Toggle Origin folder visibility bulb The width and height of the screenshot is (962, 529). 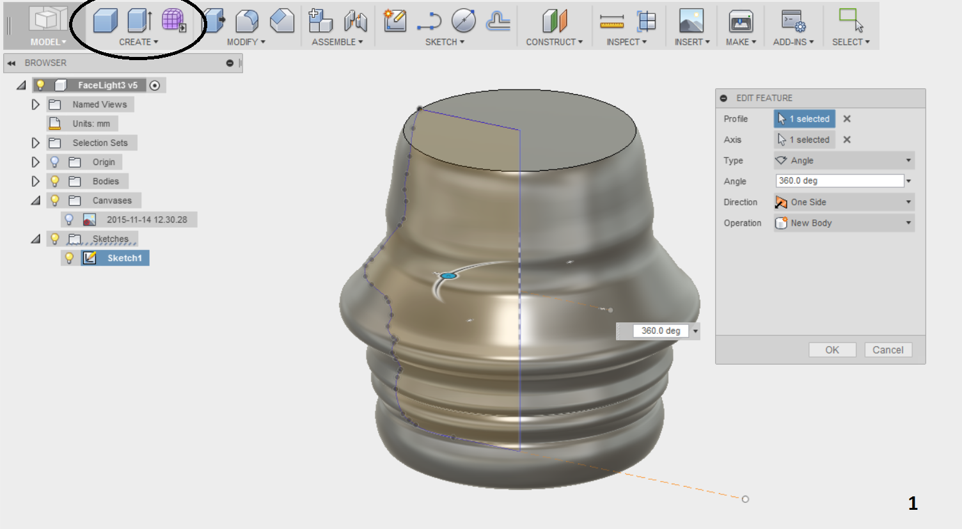click(x=55, y=162)
